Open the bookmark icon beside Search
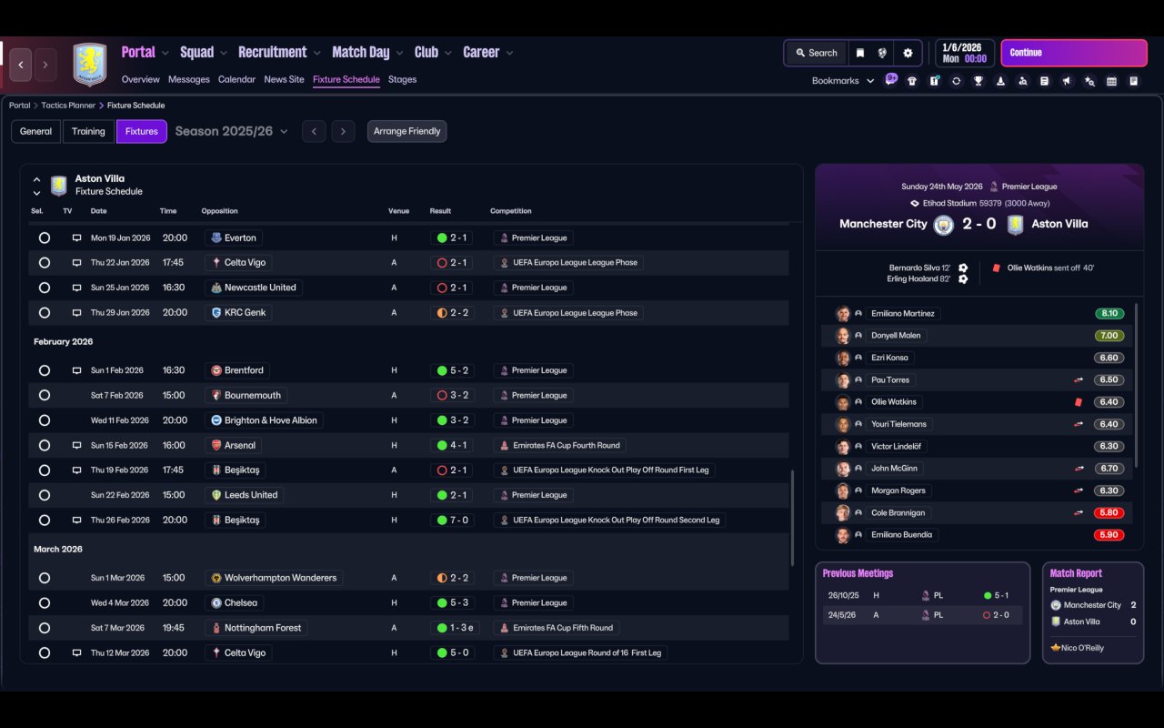Image resolution: width=1164 pixels, height=728 pixels. tap(860, 53)
